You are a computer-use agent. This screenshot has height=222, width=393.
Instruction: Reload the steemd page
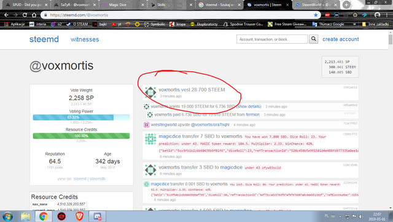coord(25,15)
